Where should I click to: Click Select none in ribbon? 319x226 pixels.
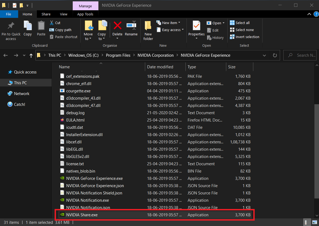click(242, 30)
